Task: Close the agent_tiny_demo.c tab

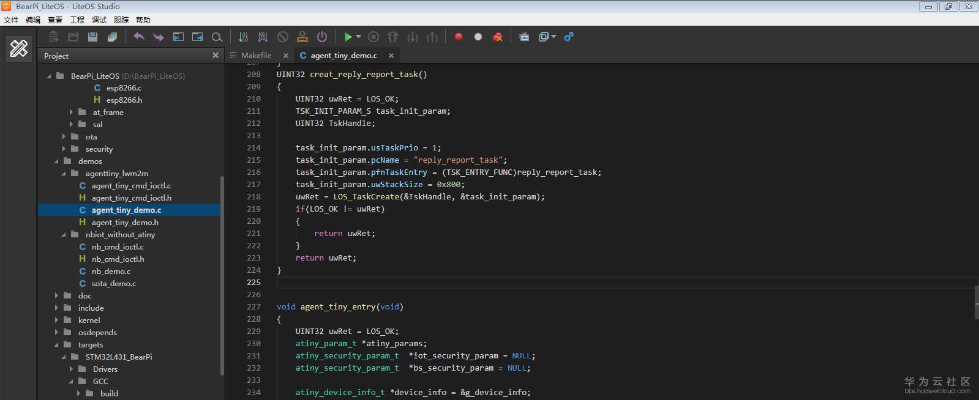Action: (x=391, y=55)
